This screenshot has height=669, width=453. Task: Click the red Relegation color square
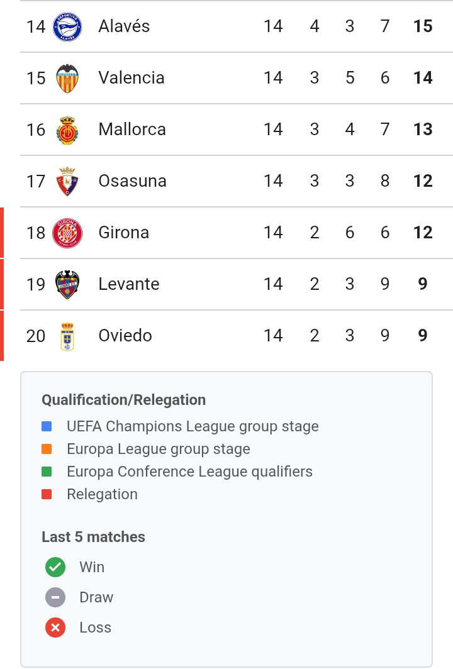(47, 494)
